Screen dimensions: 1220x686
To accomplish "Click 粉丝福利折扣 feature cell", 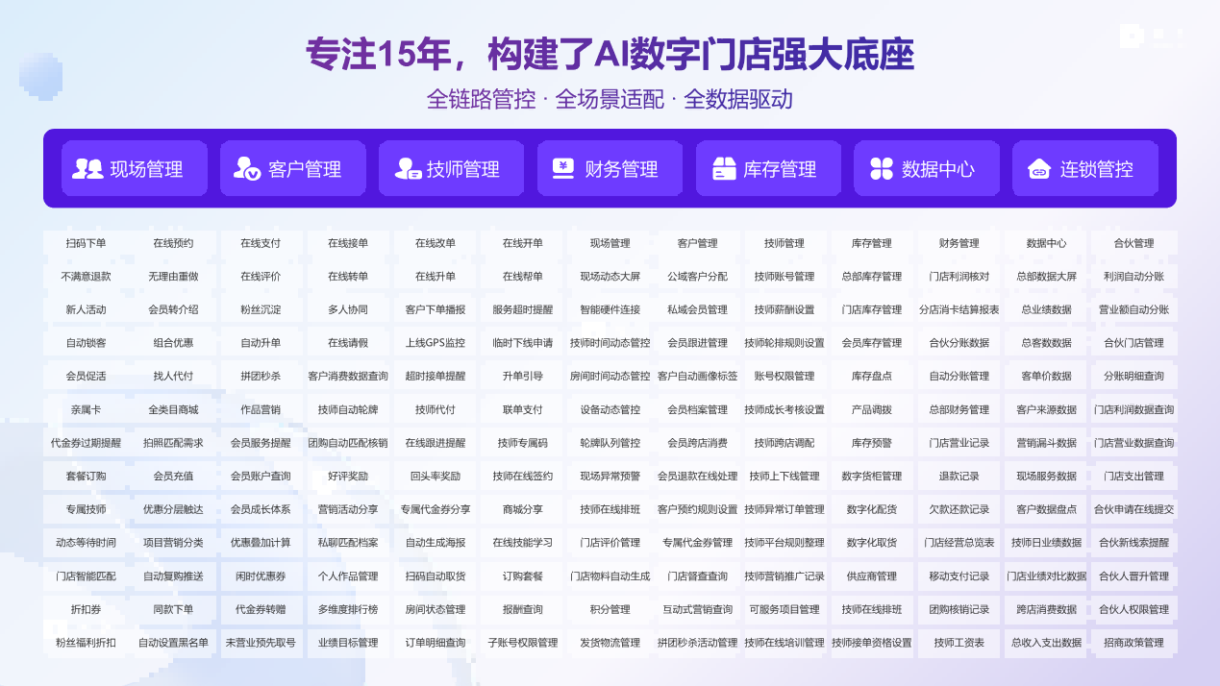I will click(86, 643).
